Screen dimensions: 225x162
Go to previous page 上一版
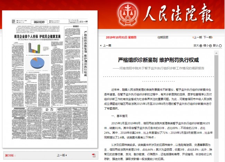pyautogui.click(x=61, y=155)
